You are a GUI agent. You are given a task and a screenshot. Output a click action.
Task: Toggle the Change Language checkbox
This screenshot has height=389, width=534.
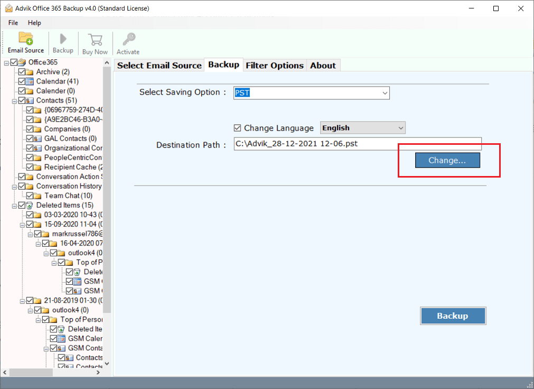coord(237,128)
